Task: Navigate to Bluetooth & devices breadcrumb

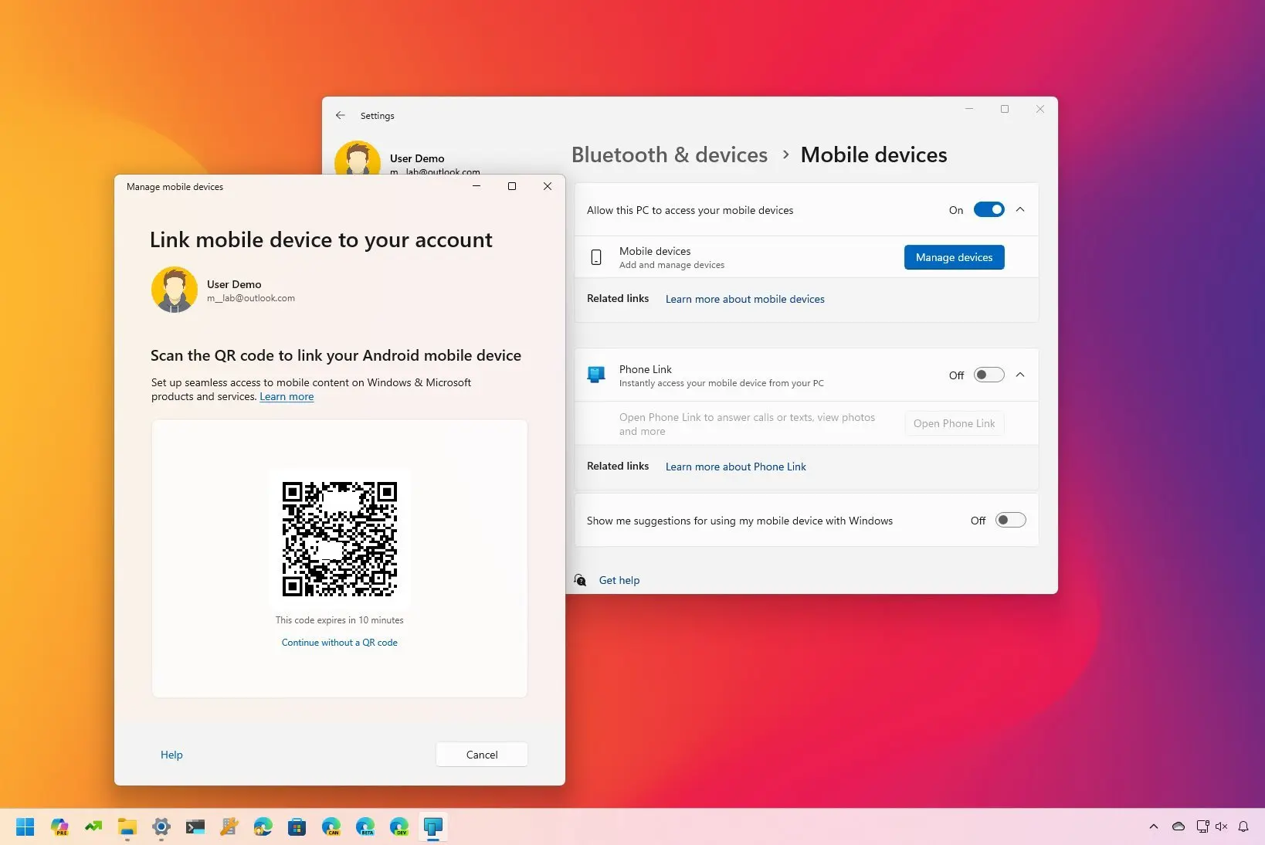Action: tap(670, 154)
